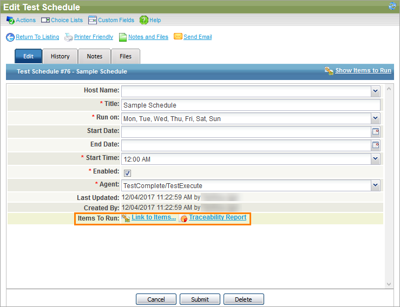Screen dimensions: 400x307
Task: Click the envelope Send Email icon
Action: (178, 36)
